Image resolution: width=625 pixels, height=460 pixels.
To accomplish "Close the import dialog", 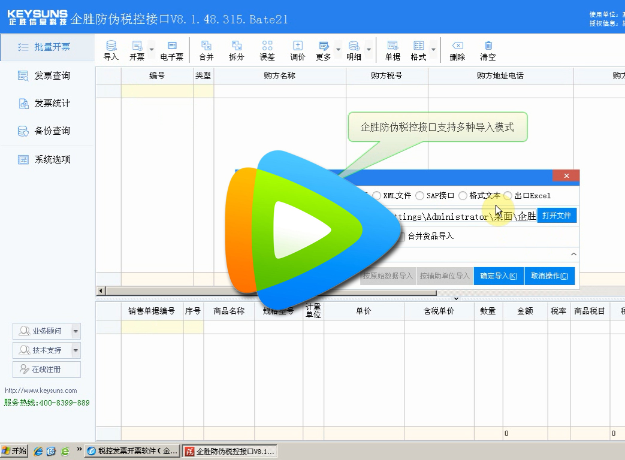I will 566,175.
